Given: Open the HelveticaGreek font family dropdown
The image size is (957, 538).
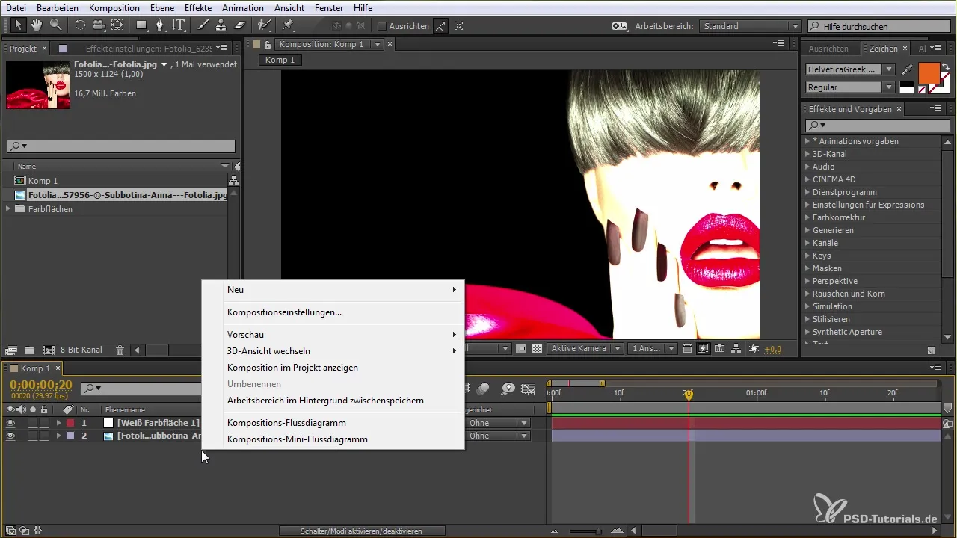Looking at the screenshot, I should [x=850, y=69].
